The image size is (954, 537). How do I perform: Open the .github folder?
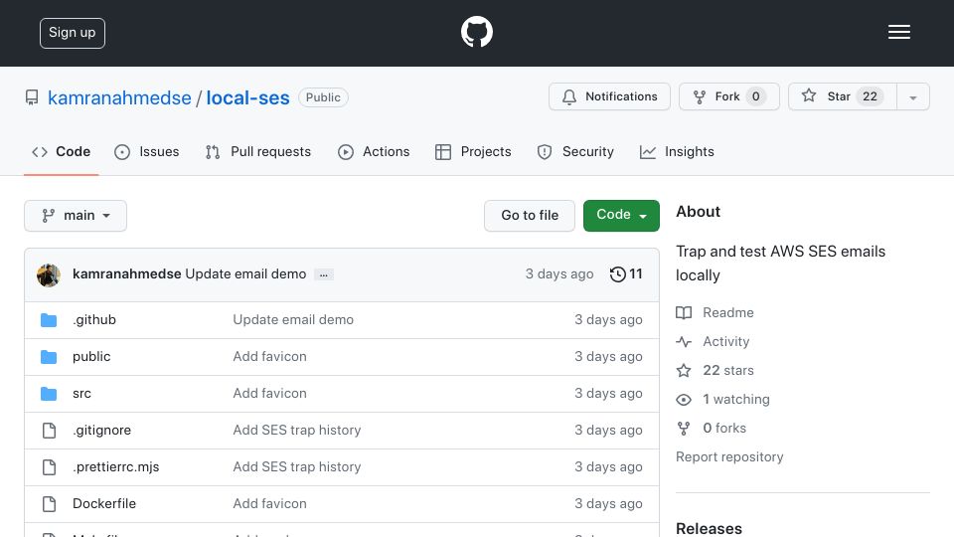click(x=94, y=319)
